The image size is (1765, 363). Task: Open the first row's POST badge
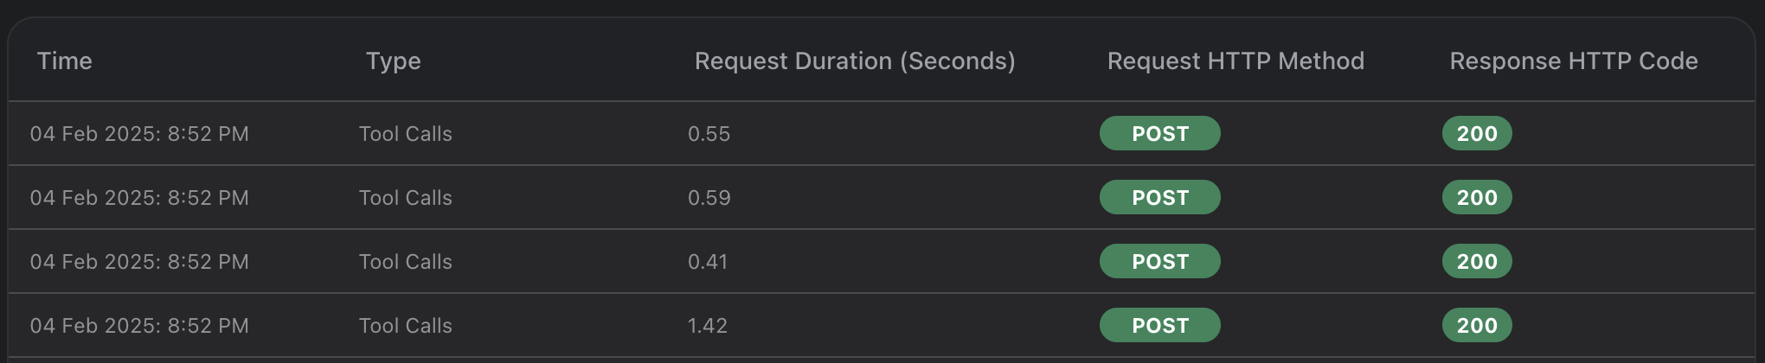click(x=1160, y=133)
